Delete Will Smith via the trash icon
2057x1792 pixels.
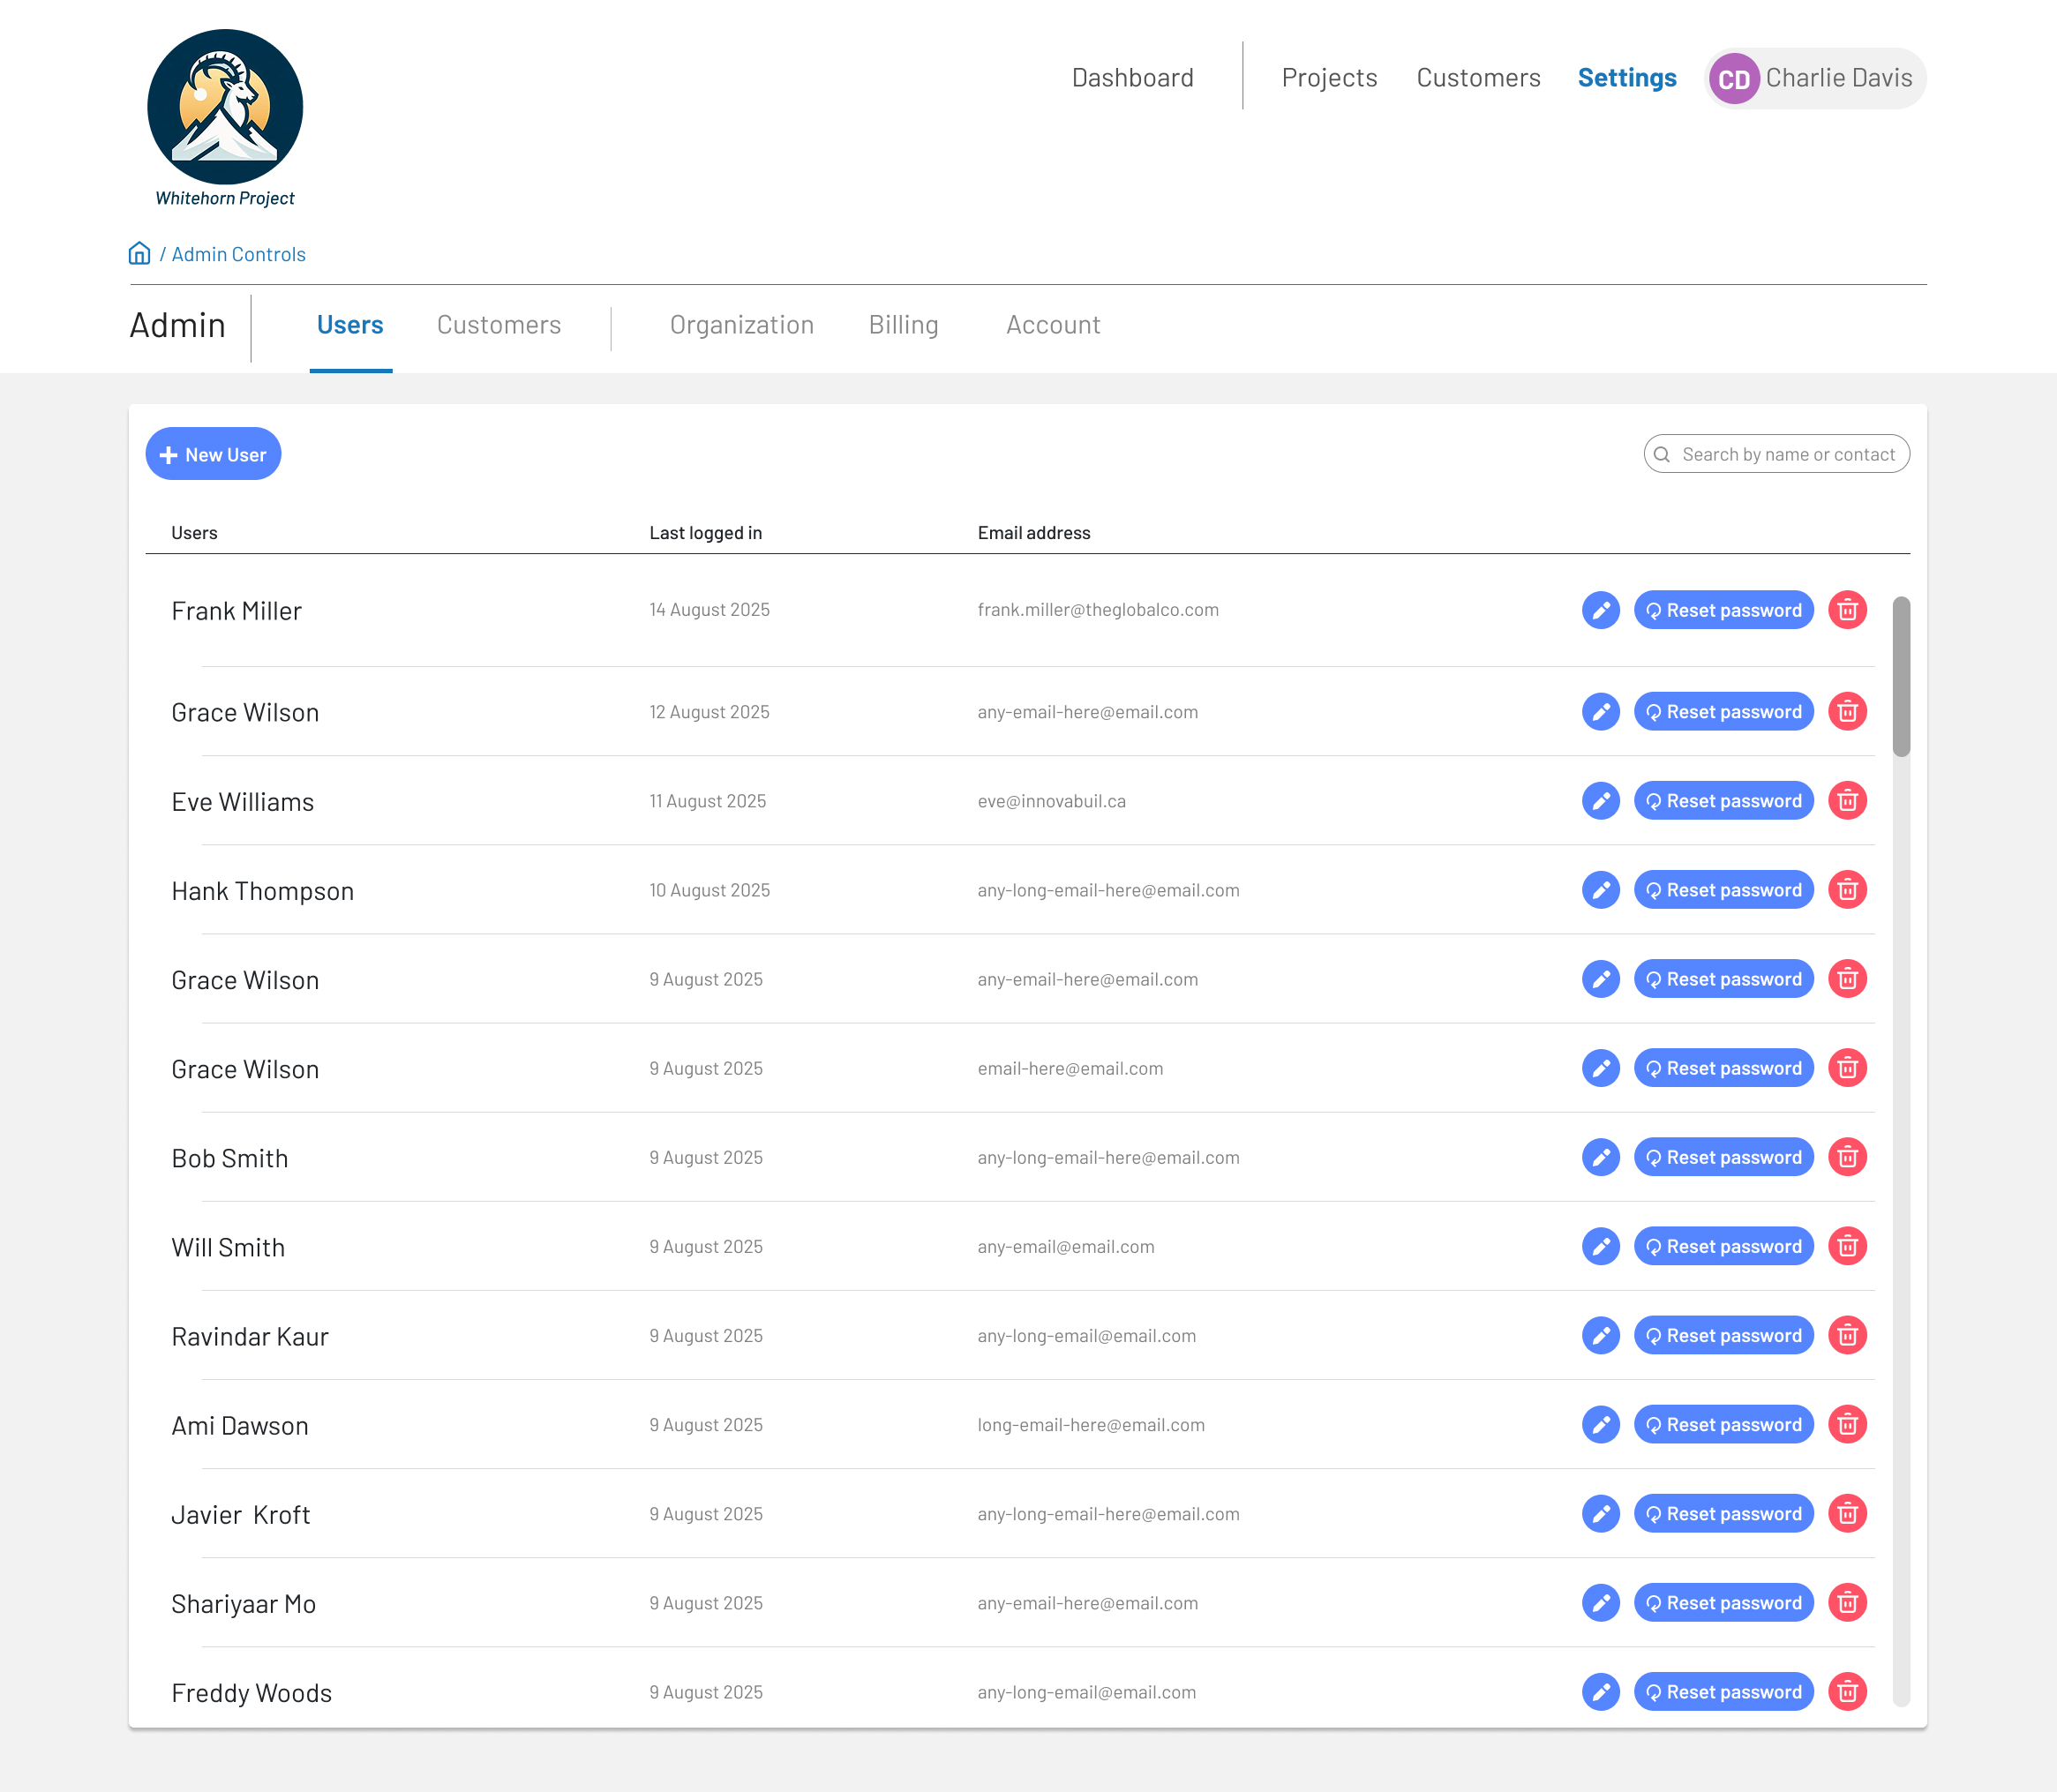1847,1246
